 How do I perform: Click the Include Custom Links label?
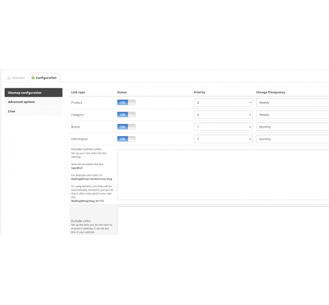pos(86,149)
